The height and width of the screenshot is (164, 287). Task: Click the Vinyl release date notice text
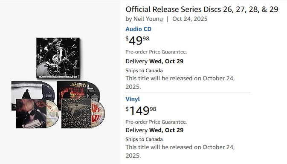pyautogui.click(x=180, y=151)
